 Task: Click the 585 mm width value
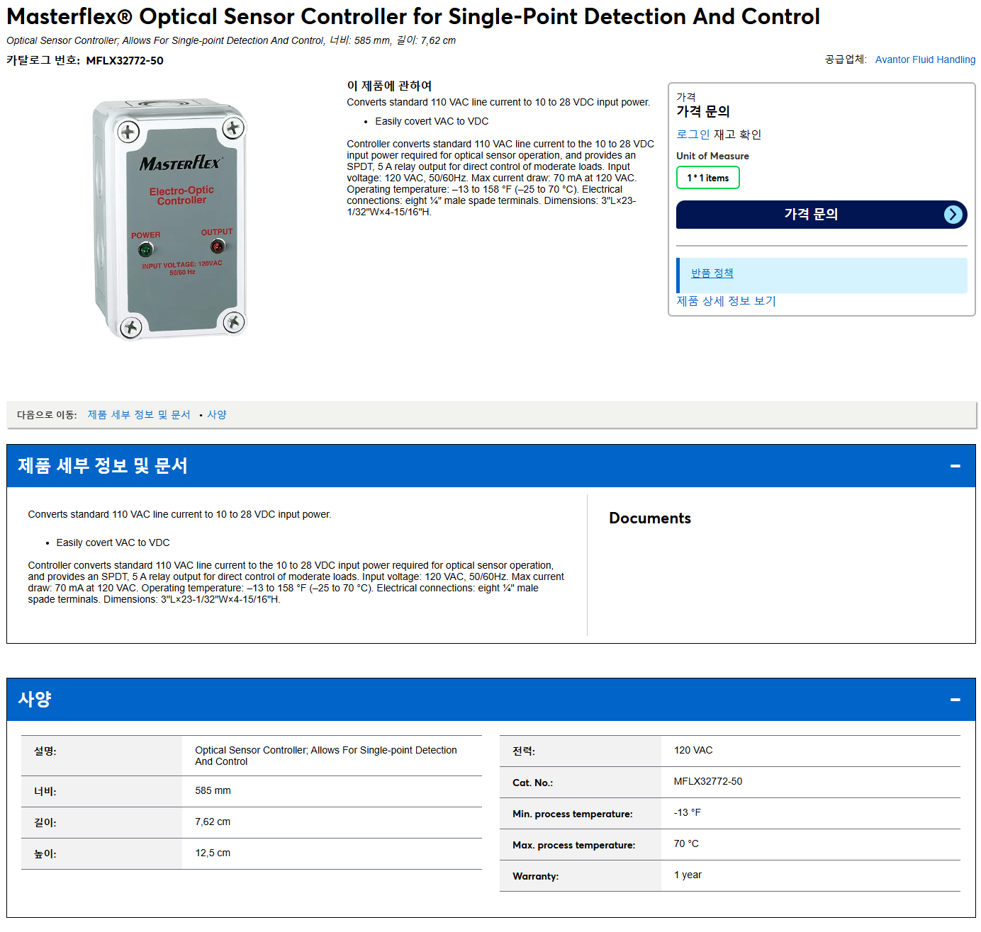click(x=213, y=790)
